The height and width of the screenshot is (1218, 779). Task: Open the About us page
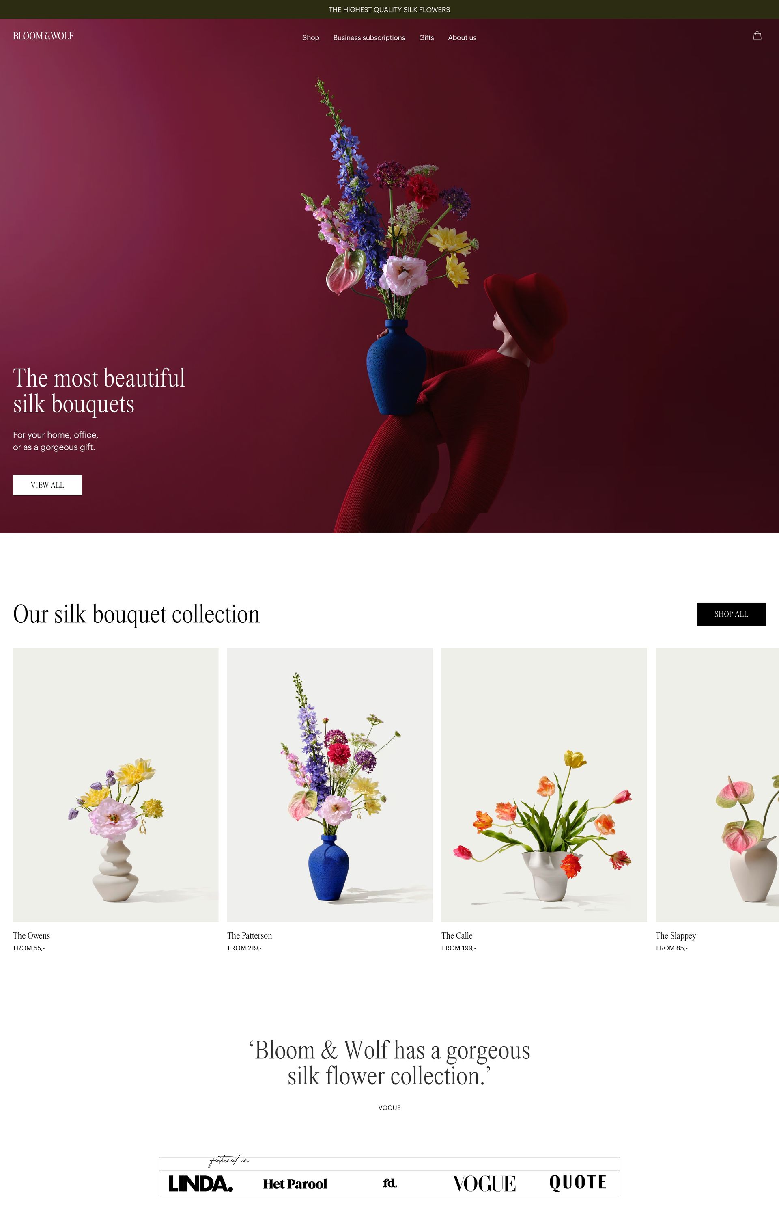[x=462, y=37]
